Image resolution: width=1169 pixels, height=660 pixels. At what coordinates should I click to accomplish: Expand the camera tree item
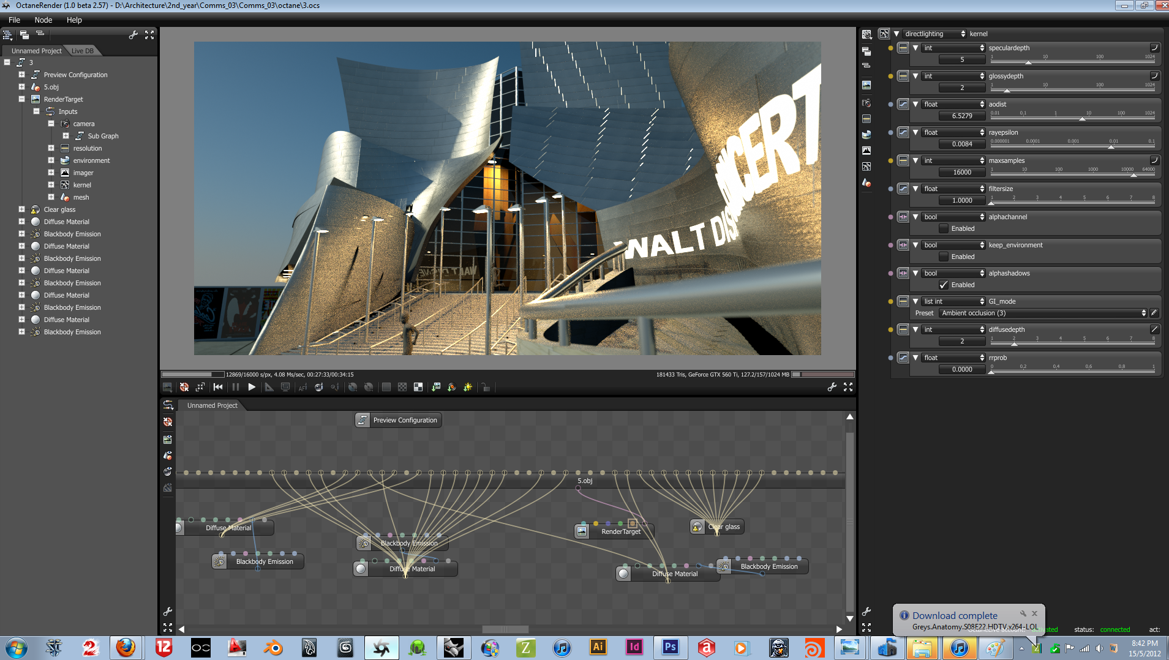point(51,124)
